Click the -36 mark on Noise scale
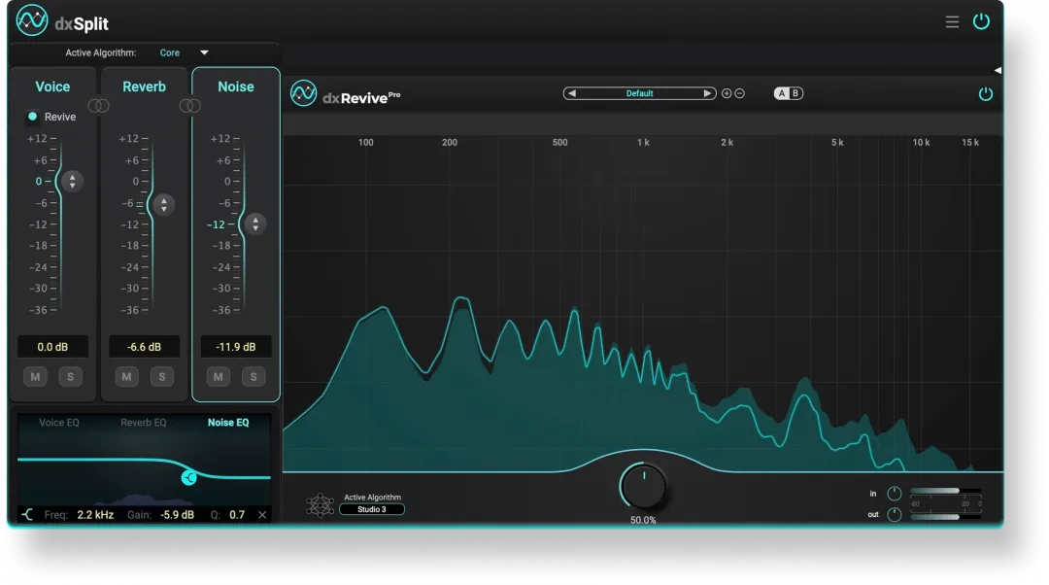The width and height of the screenshot is (1049, 585). (221, 310)
